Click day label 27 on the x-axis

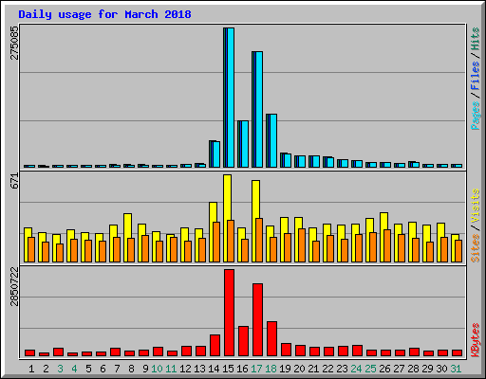(x=399, y=369)
